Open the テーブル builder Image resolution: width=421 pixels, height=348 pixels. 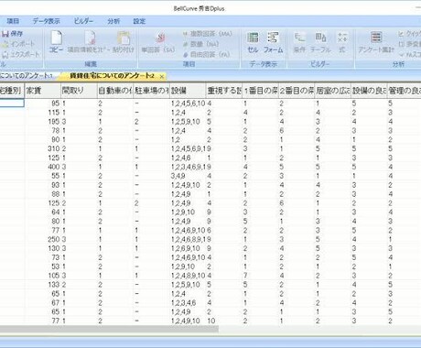320,42
